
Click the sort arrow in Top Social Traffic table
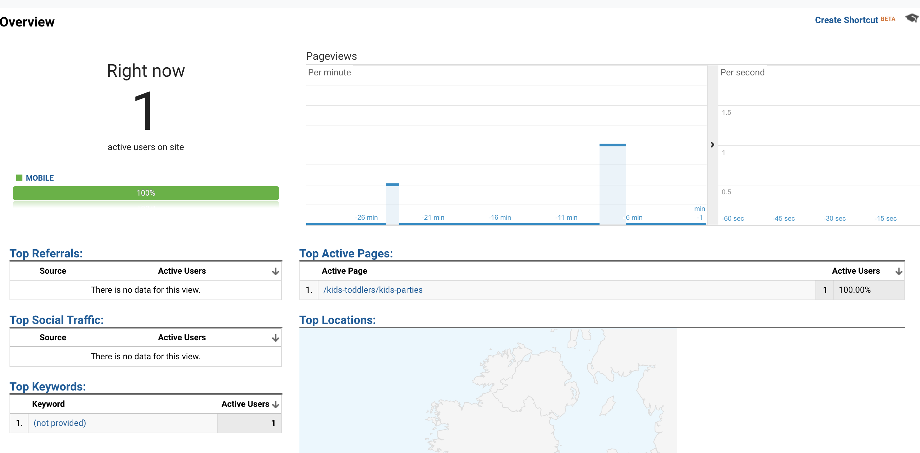pyautogui.click(x=275, y=337)
